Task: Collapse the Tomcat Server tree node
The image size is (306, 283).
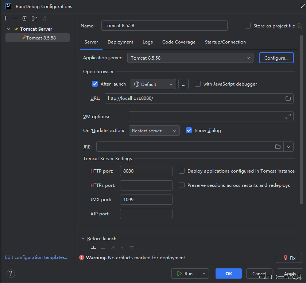Action: point(8,29)
